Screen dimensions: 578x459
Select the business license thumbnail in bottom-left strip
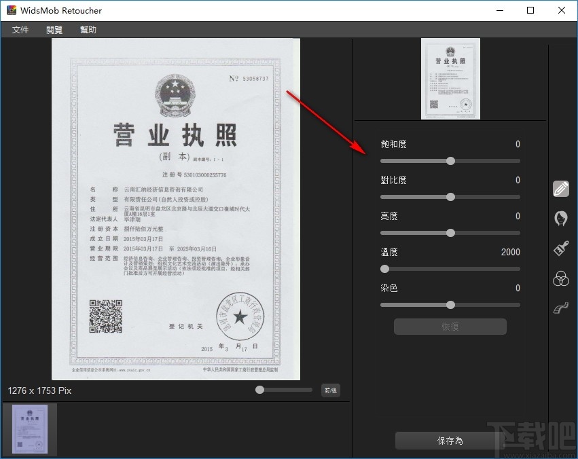(30, 429)
